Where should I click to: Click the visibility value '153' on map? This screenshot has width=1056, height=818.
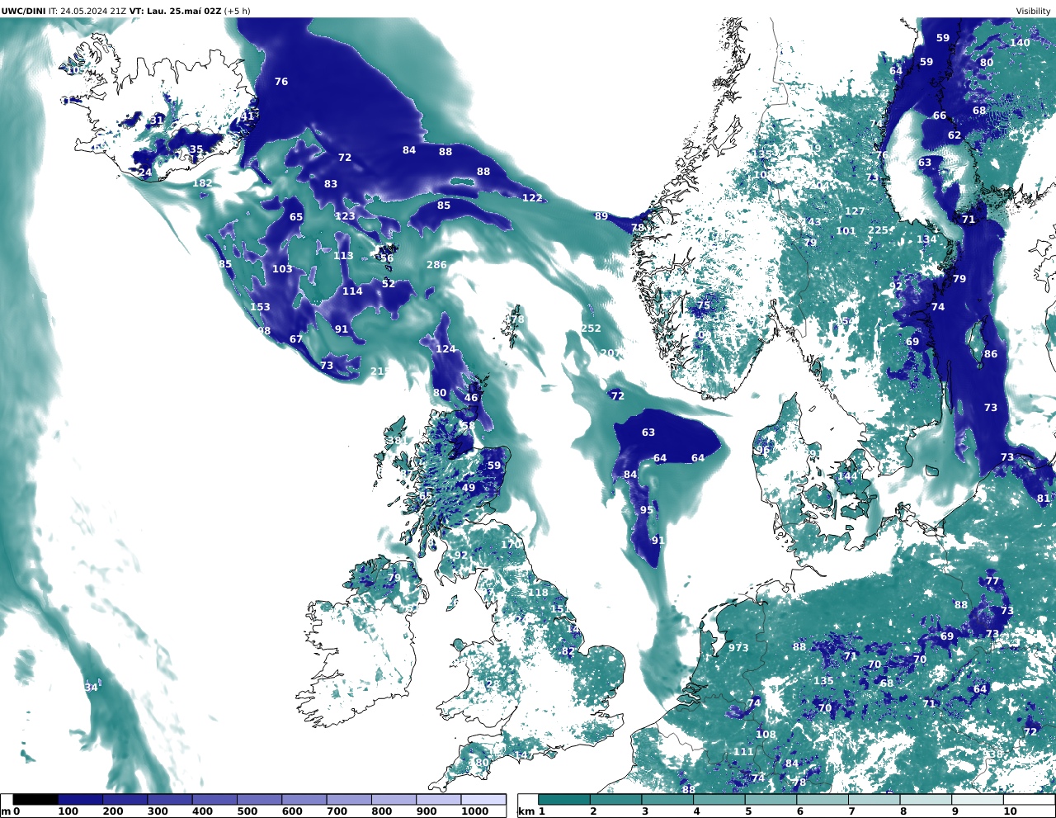260,307
